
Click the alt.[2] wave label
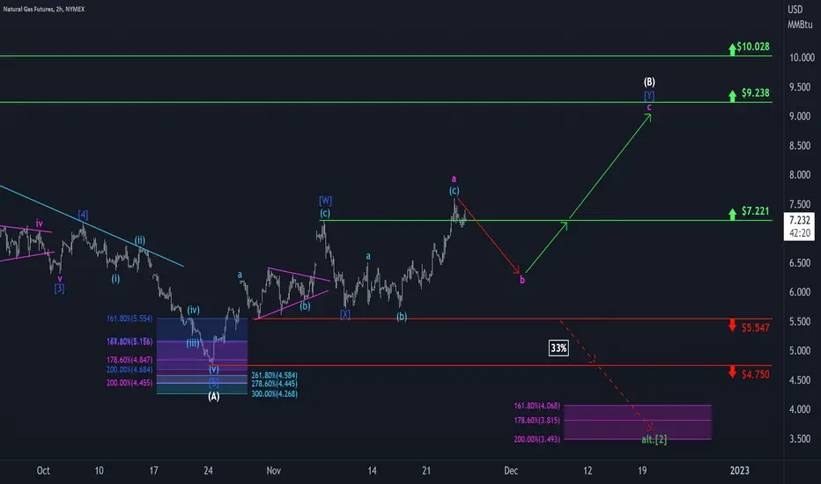click(x=654, y=439)
